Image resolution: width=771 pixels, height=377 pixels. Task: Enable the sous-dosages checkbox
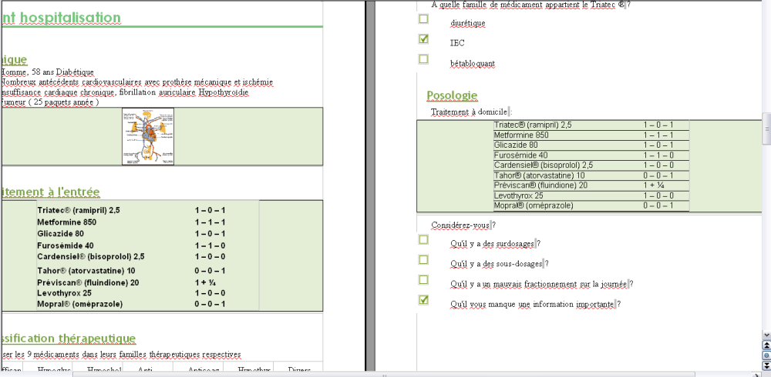(x=423, y=260)
